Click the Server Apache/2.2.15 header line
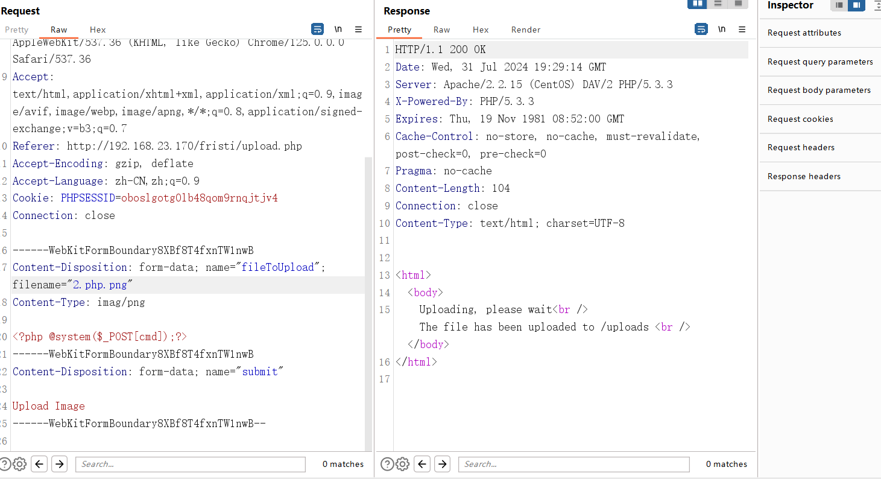This screenshot has width=881, height=479. pos(534,84)
